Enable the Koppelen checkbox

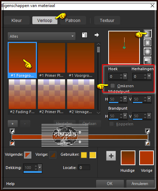(111, 124)
